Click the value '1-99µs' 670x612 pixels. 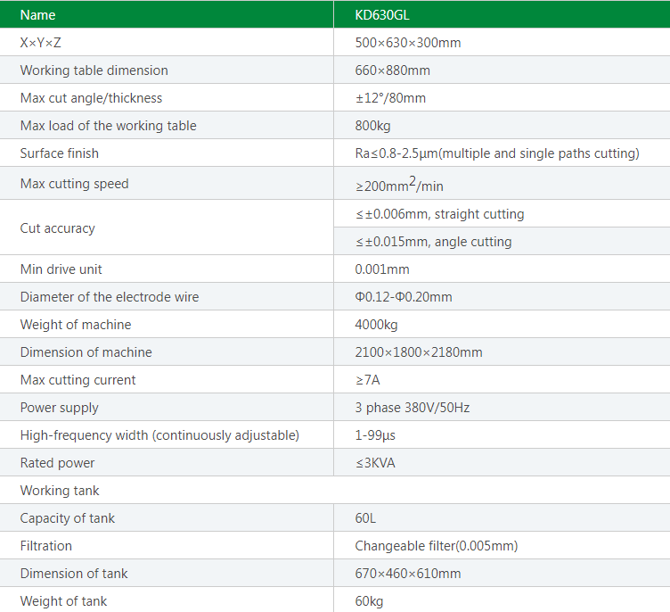(x=375, y=435)
